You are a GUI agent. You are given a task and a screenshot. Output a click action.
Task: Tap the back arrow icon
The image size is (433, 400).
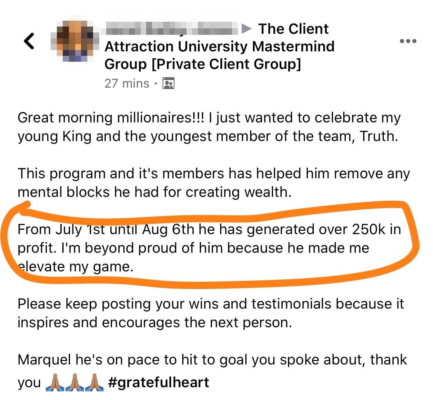[x=29, y=41]
